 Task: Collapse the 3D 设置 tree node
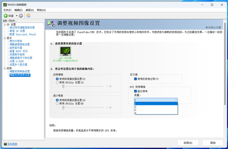pyautogui.click(x=5, y=25)
